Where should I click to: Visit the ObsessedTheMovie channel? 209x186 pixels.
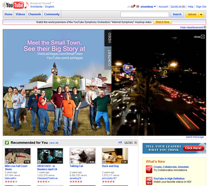coord(47,178)
